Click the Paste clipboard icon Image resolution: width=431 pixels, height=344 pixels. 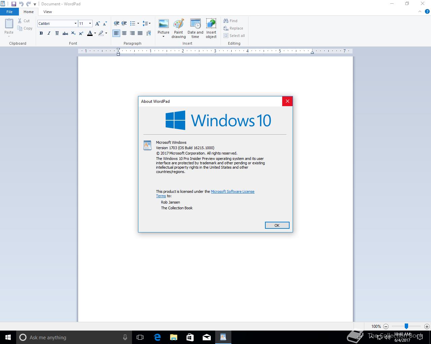[9, 24]
